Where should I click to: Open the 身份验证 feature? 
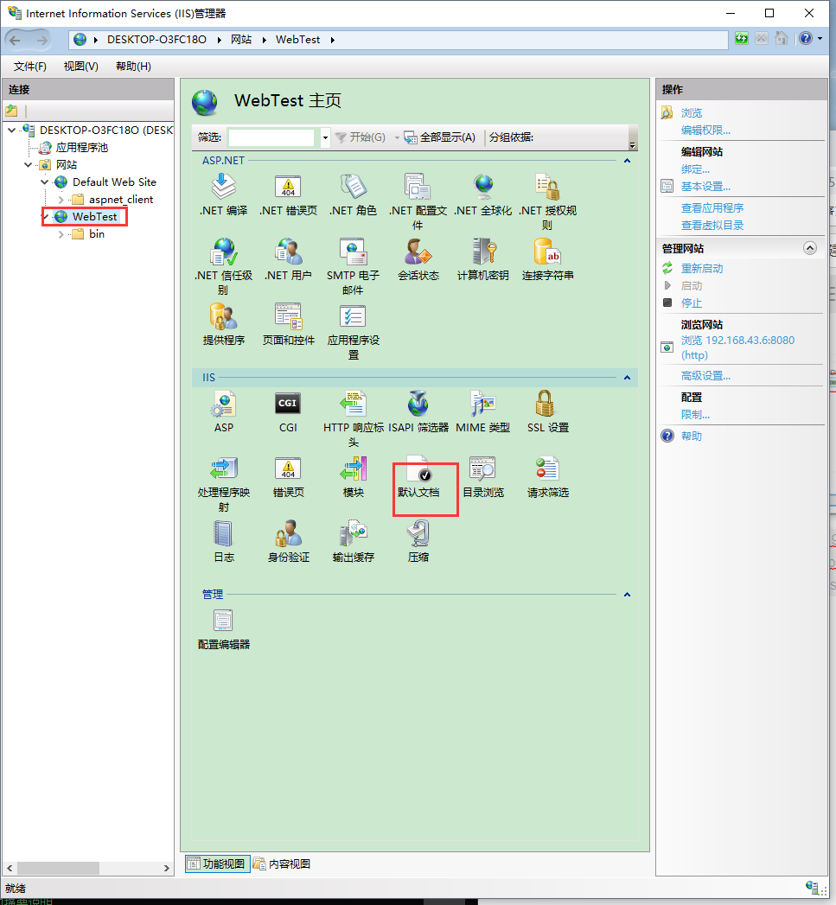(288, 541)
